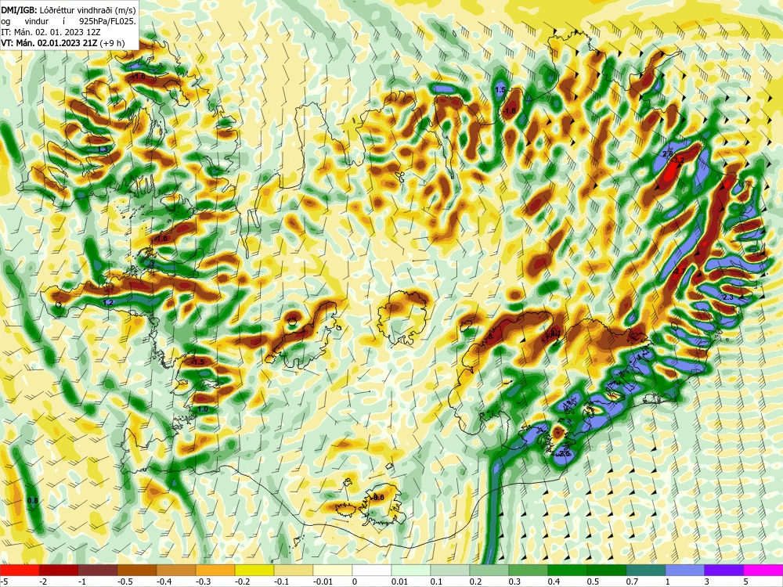Image resolution: width=783 pixels, height=587 pixels.
Task: Click the '2.3' value label on map
Action: point(728,297)
